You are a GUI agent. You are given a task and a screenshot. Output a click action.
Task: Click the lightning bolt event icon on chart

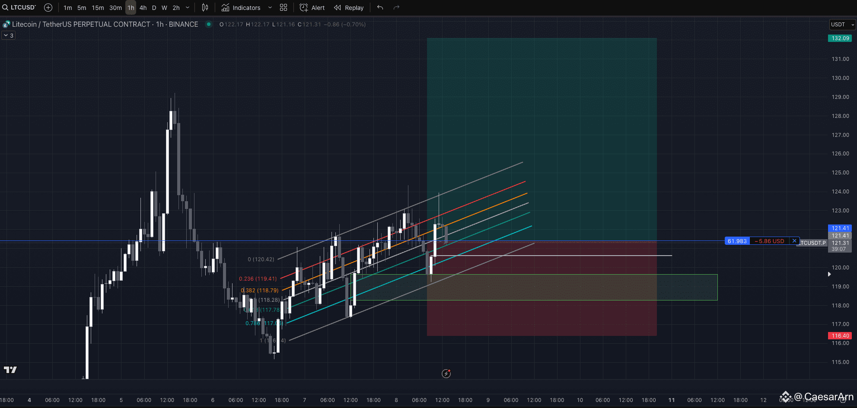tap(446, 373)
